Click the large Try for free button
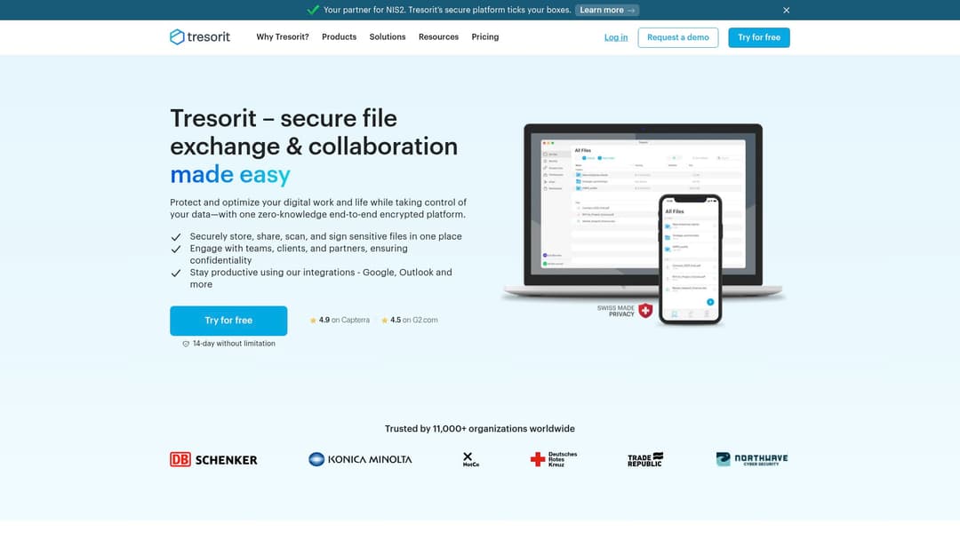960x540 pixels. [x=228, y=321]
